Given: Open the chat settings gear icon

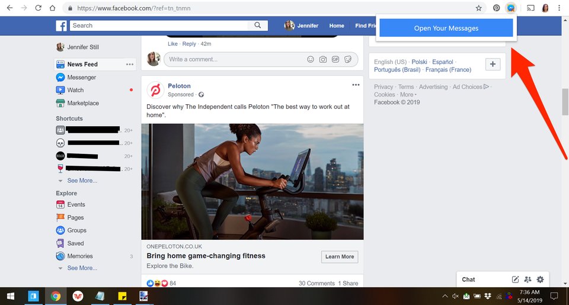Looking at the screenshot, I should tap(540, 280).
